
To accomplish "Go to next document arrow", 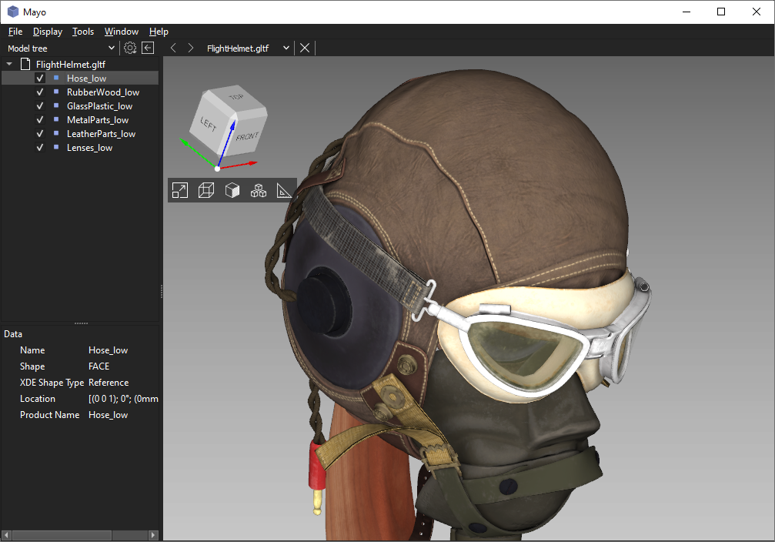I will 191,48.
